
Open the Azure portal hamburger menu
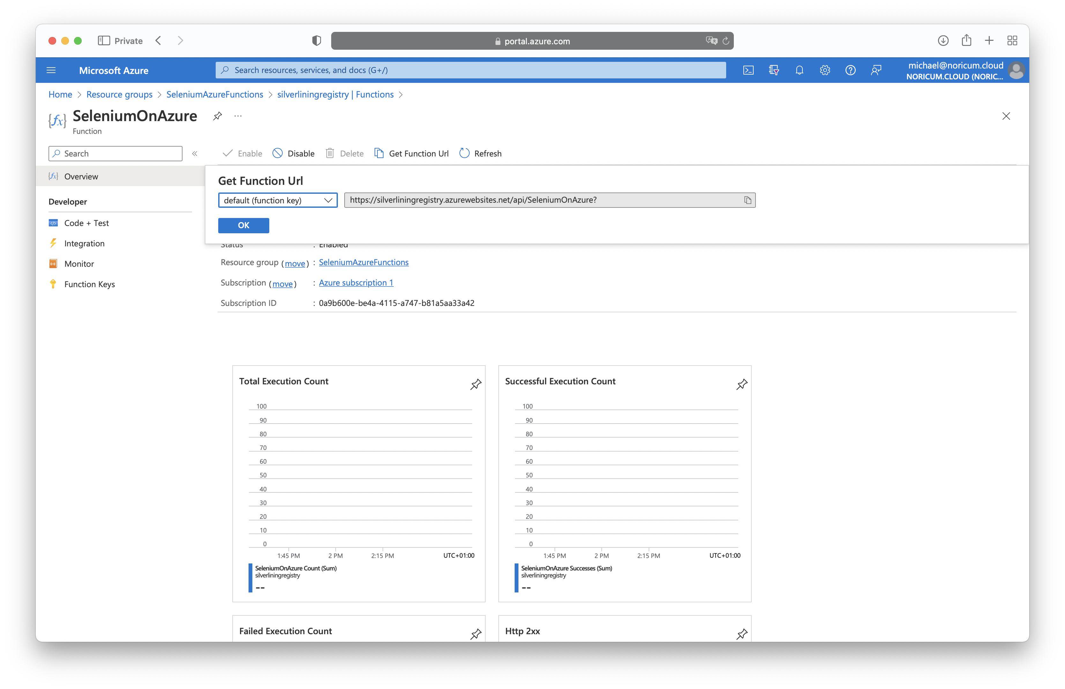point(51,70)
